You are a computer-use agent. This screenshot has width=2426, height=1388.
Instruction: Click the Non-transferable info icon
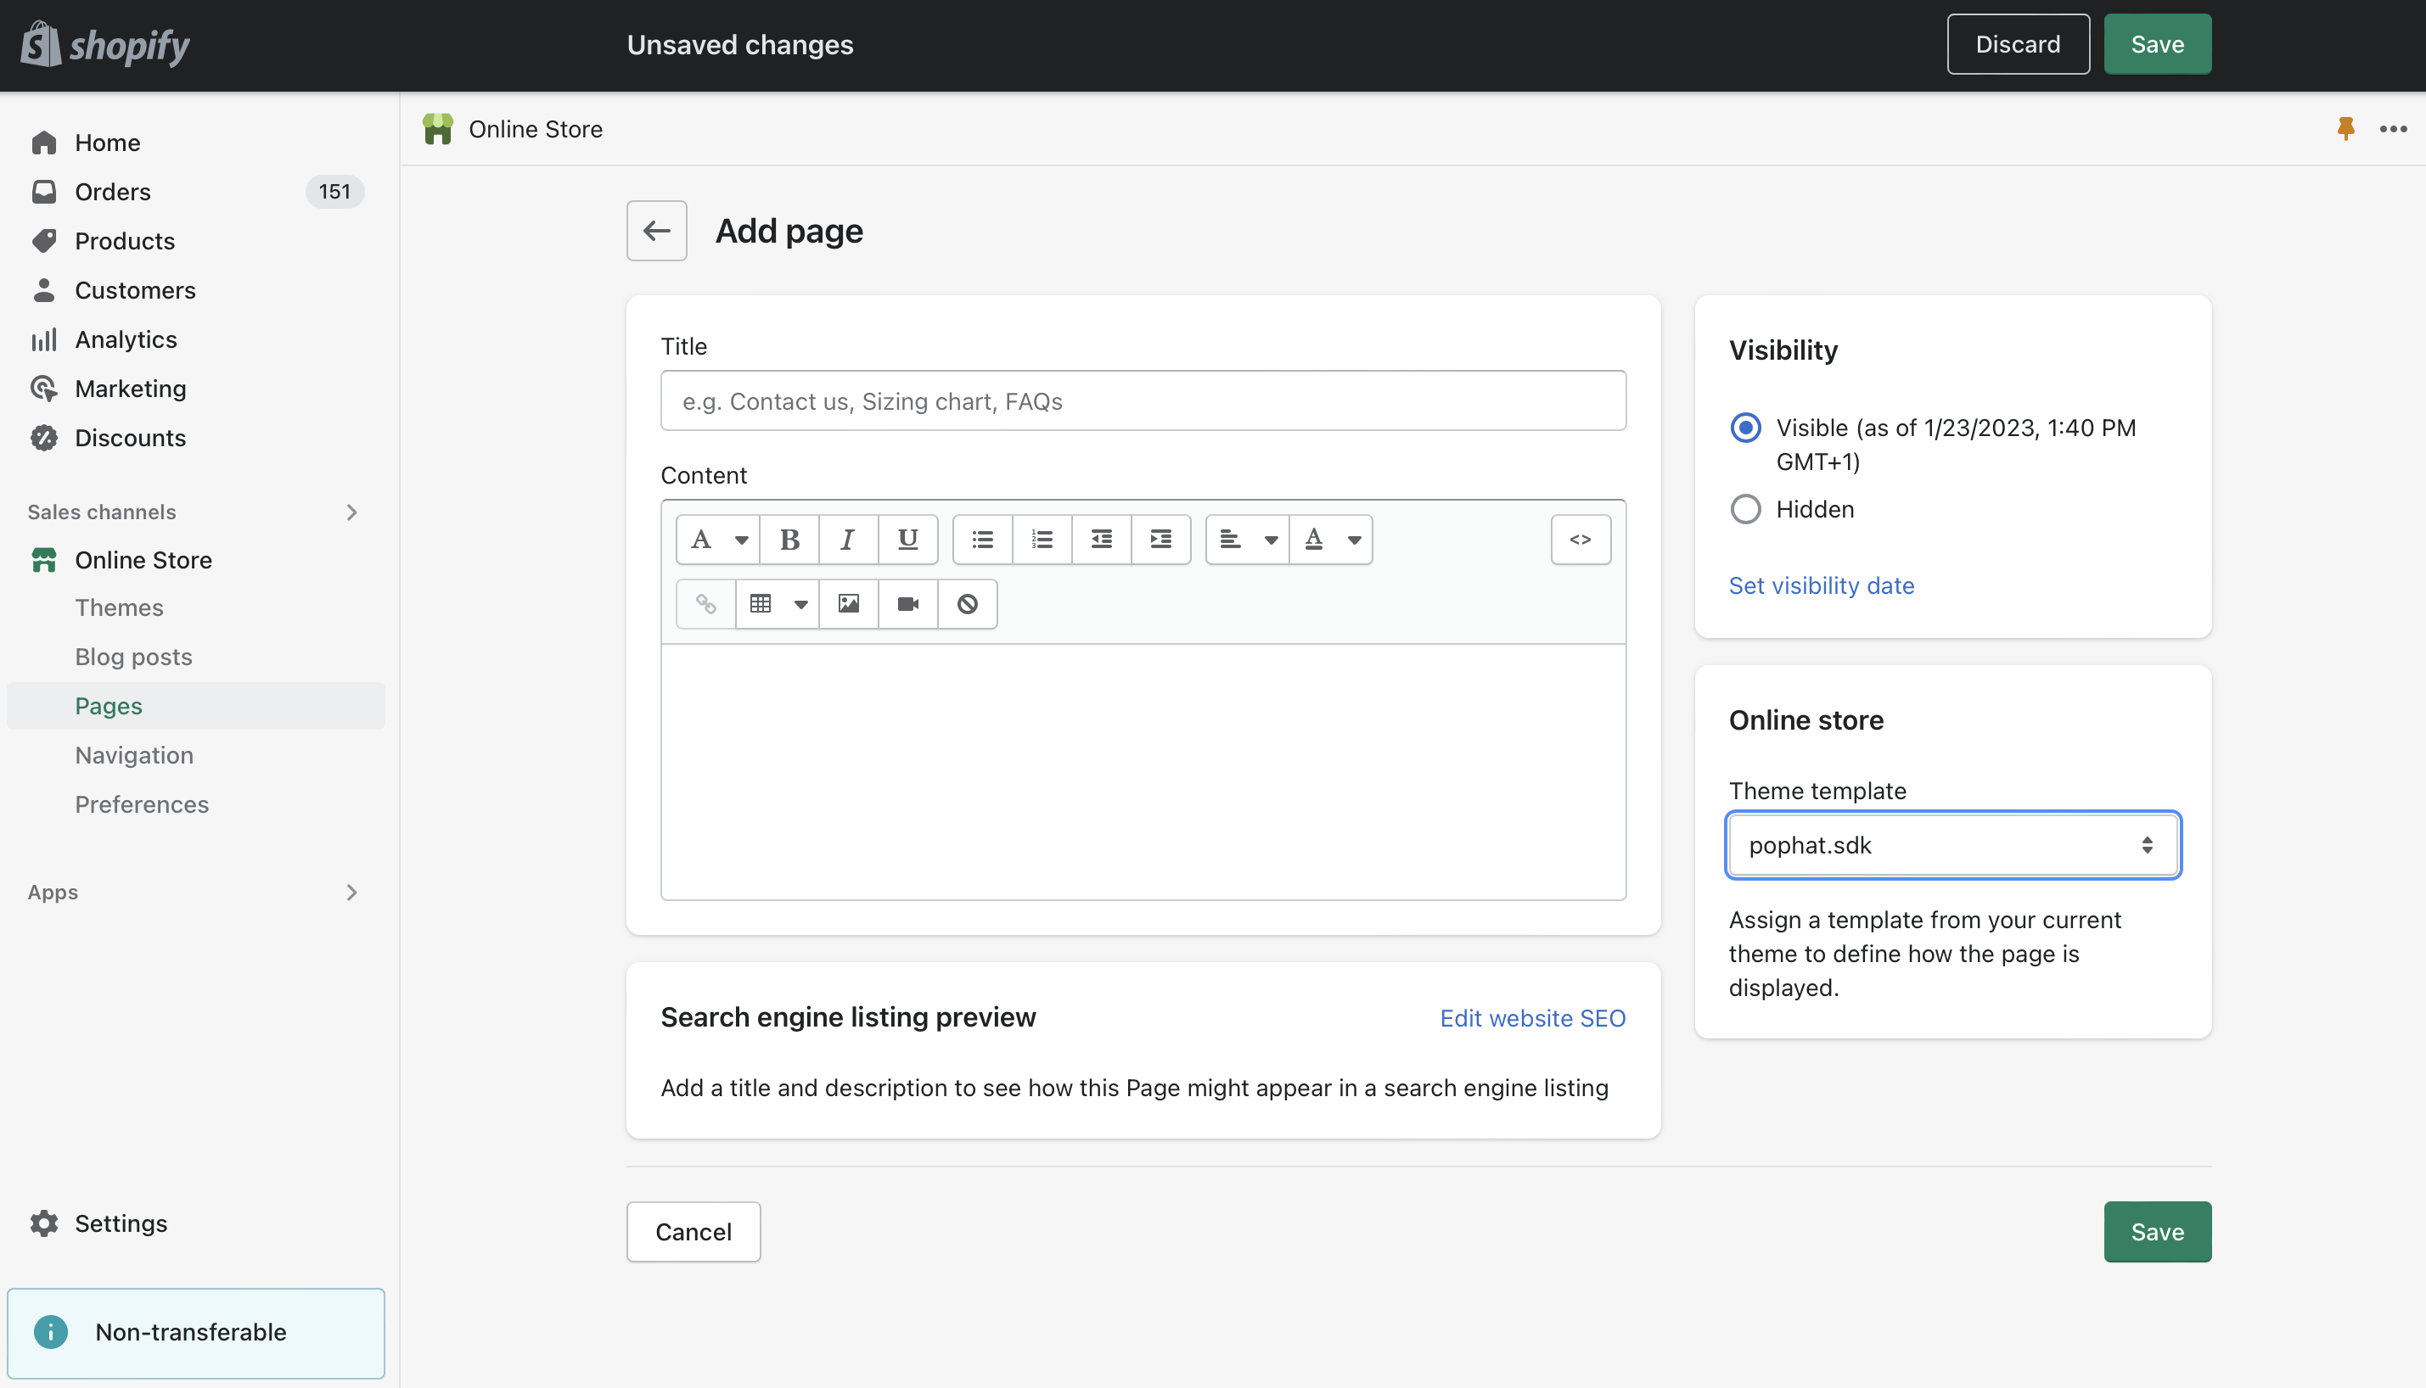click(x=51, y=1332)
